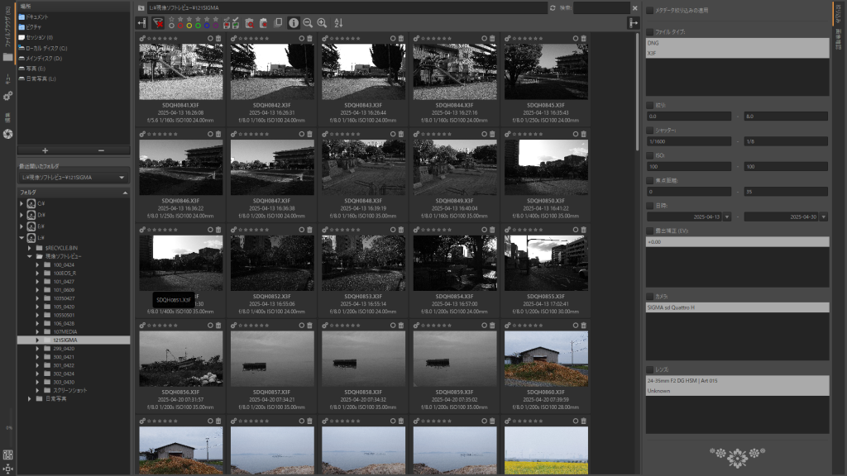Screen dimensions: 847x476
Task: Refresh the folder path with reload icon
Action: click(x=553, y=8)
